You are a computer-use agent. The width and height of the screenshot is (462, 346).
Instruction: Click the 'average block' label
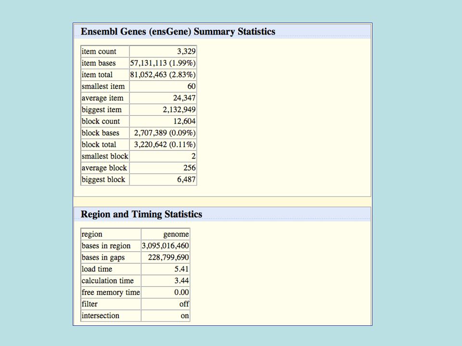click(104, 168)
